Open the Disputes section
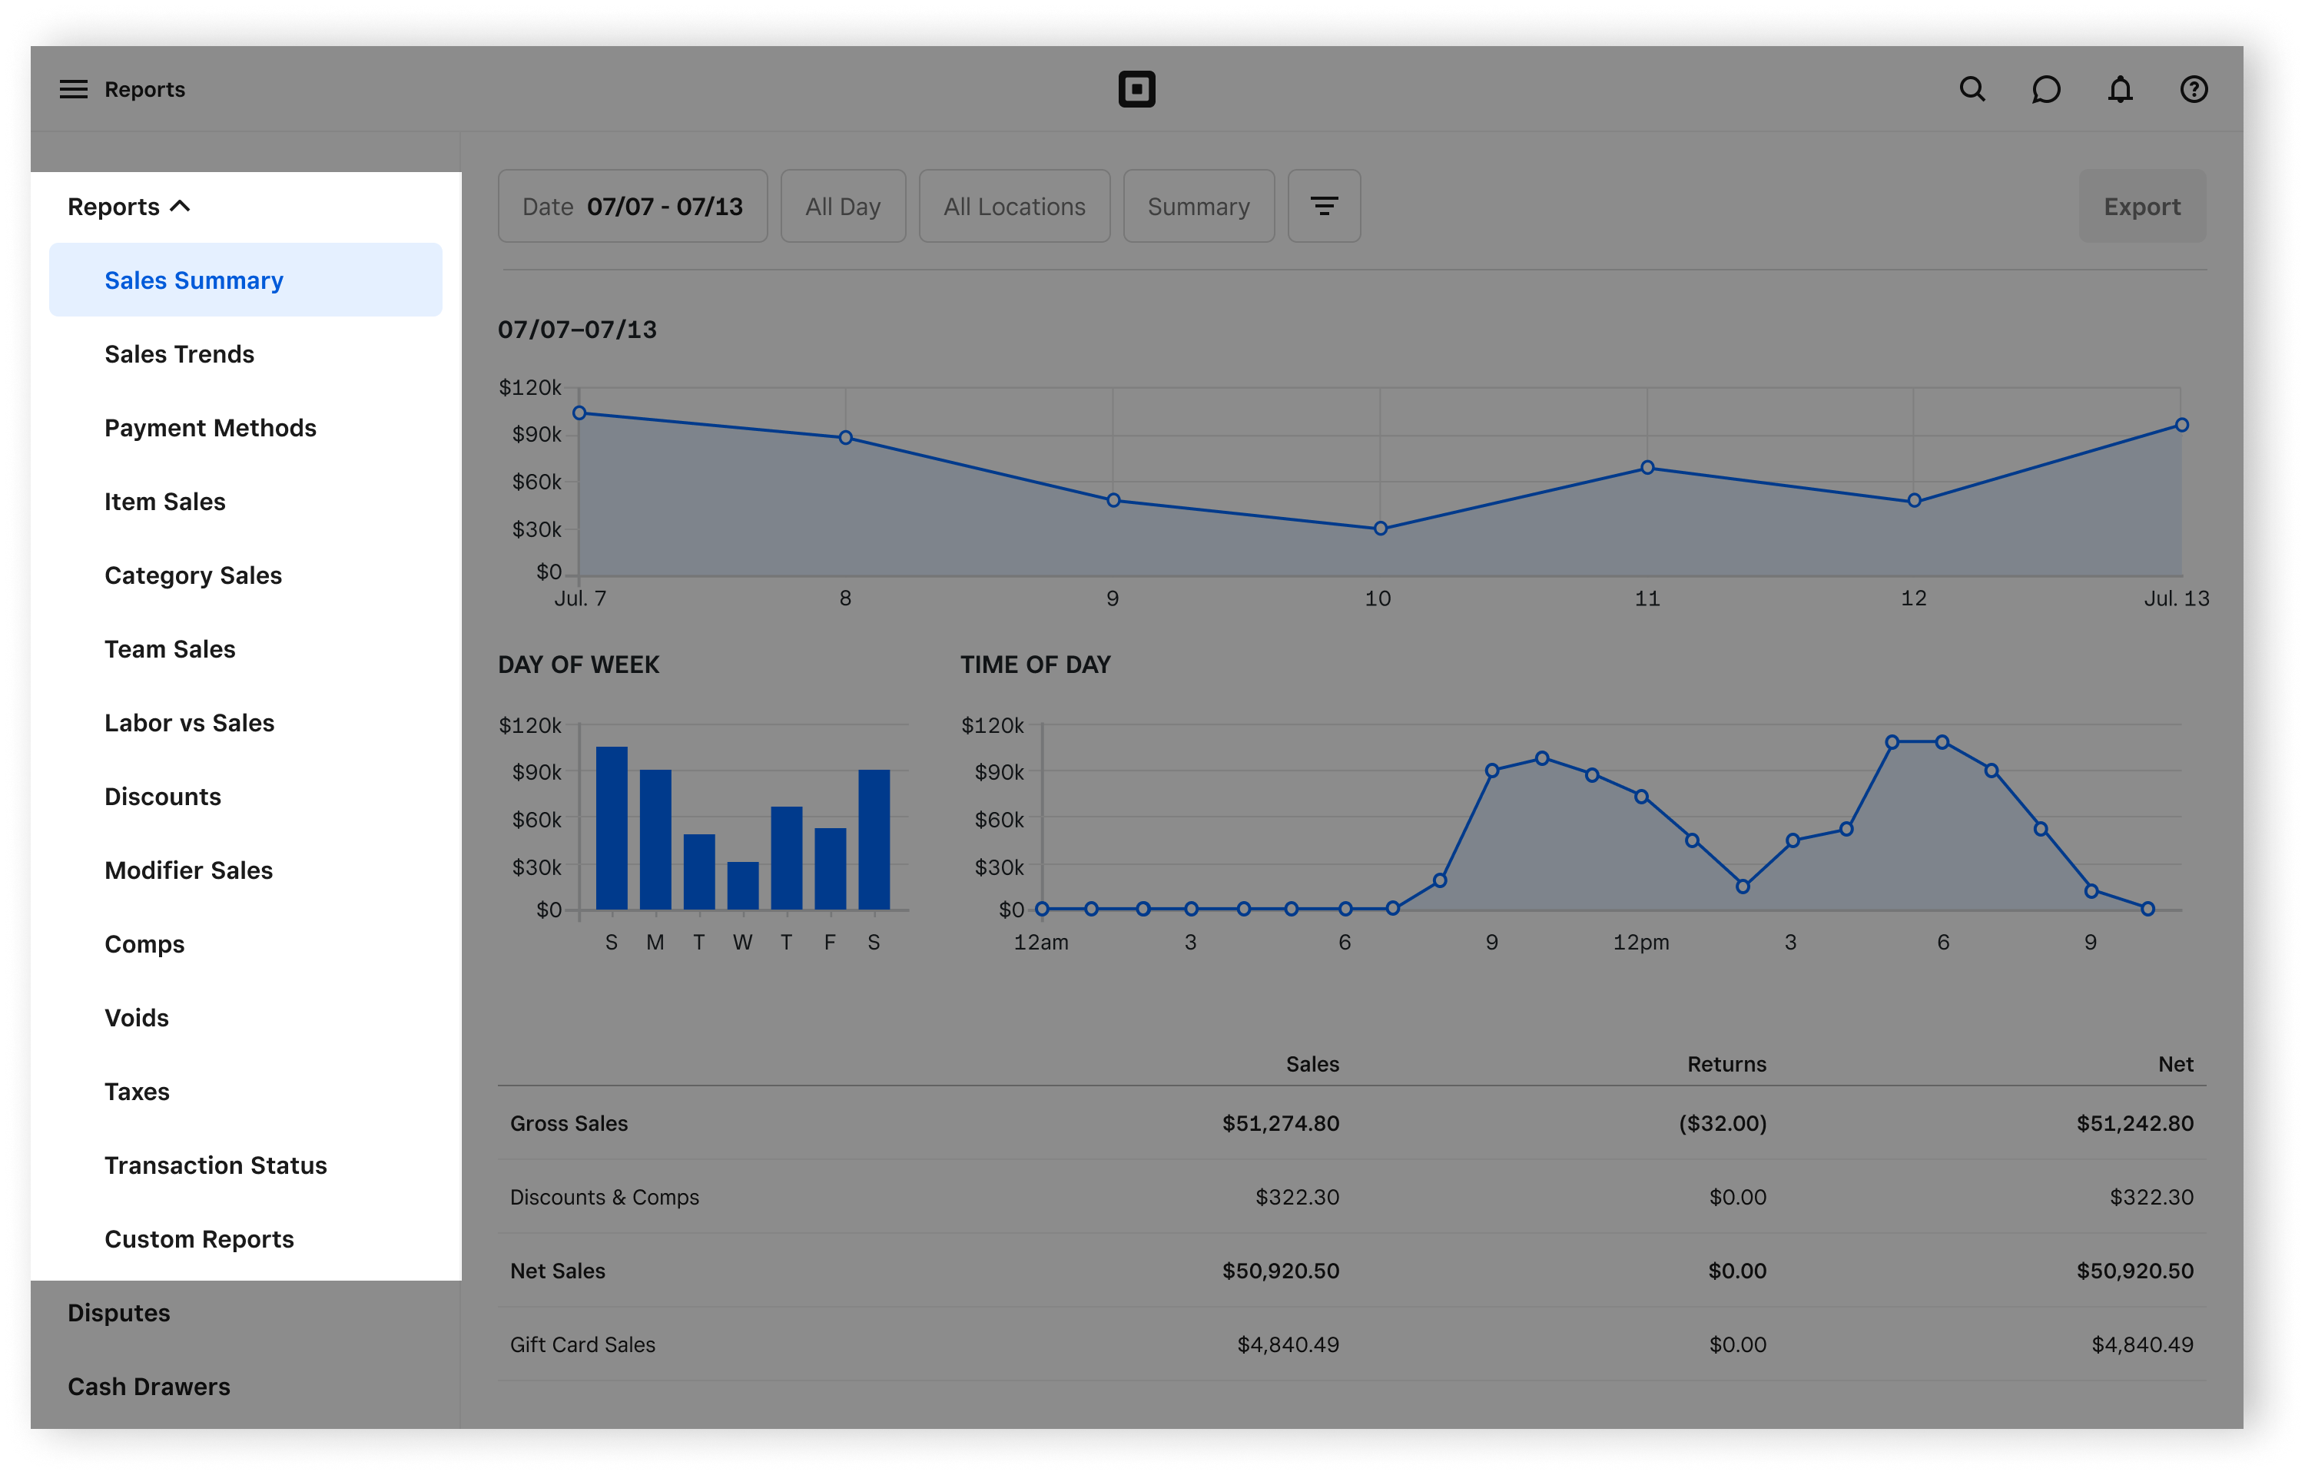Viewport: 2305px width, 1475px height. pyautogui.click(x=119, y=1313)
